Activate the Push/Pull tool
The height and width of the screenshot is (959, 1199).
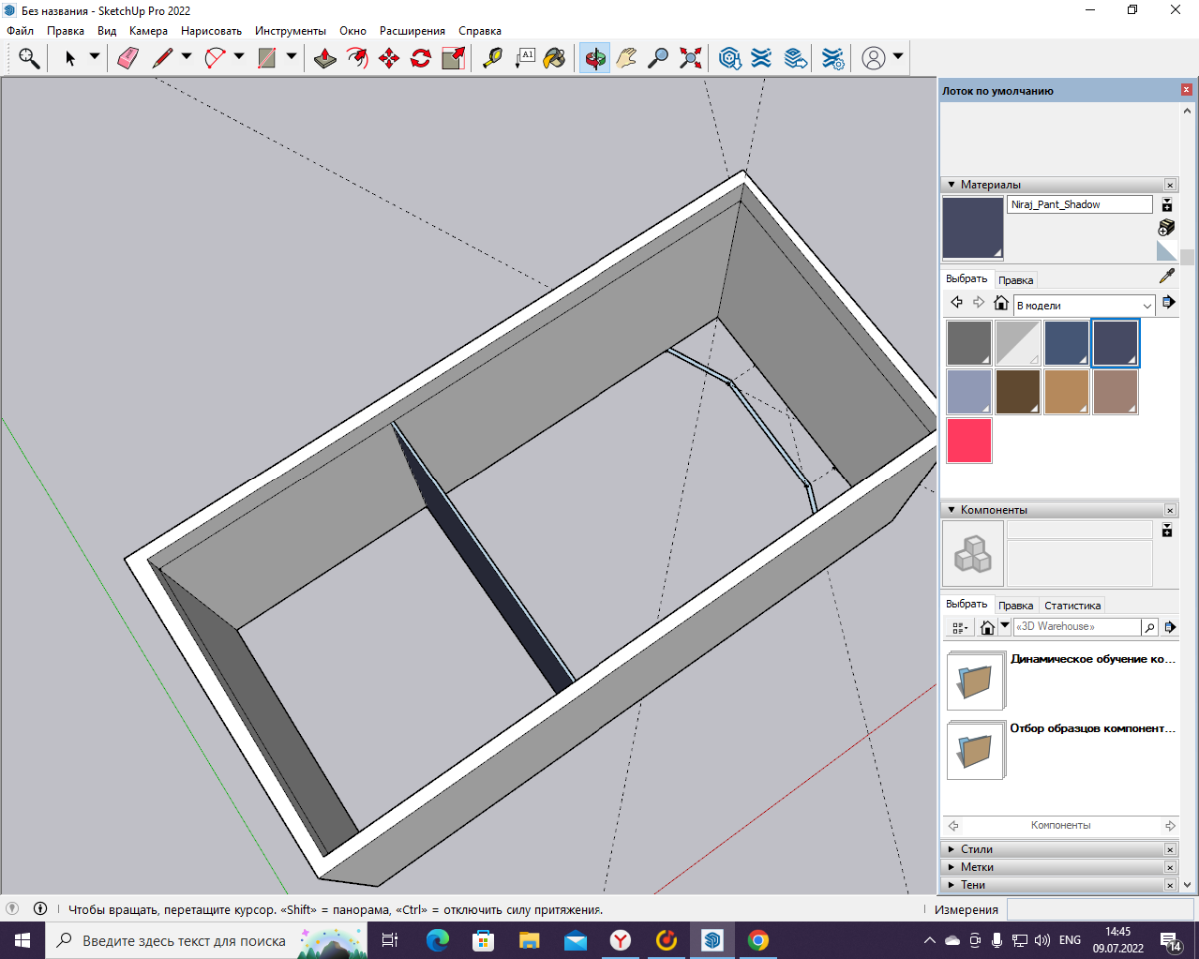coord(325,58)
